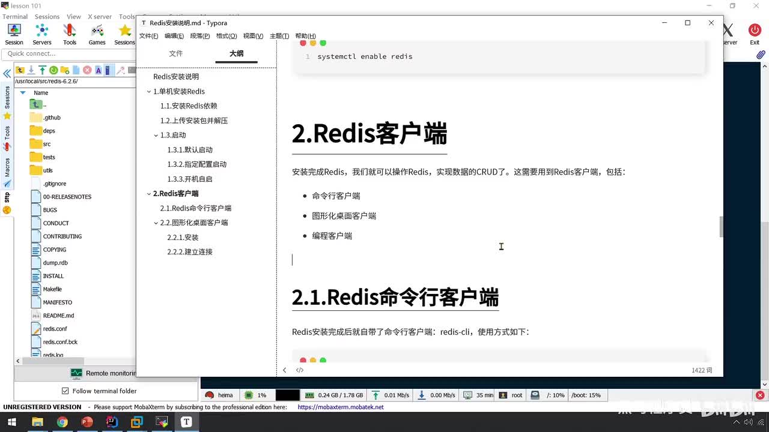769x432 pixels.
Task: Create new folder in SFTP browser
Action: pyautogui.click(x=65, y=70)
